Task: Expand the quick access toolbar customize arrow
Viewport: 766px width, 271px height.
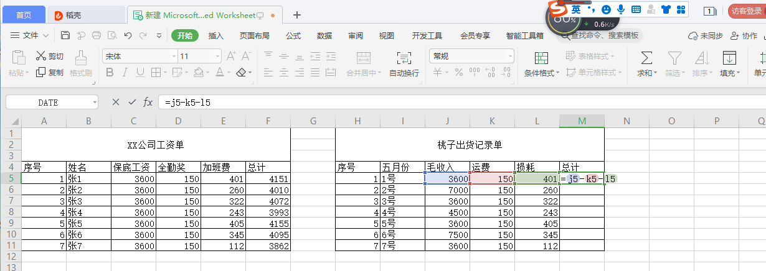Action: pos(159,35)
